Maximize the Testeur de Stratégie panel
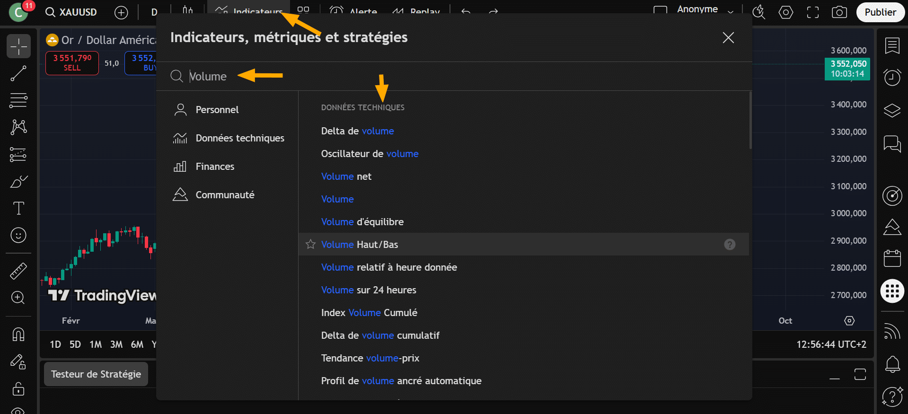908x414 pixels. (x=860, y=374)
